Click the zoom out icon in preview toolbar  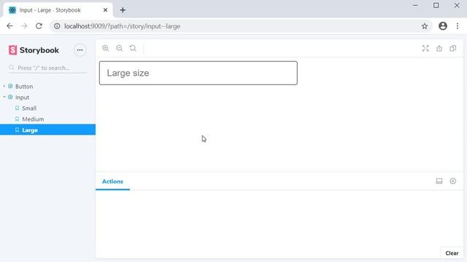(120, 48)
